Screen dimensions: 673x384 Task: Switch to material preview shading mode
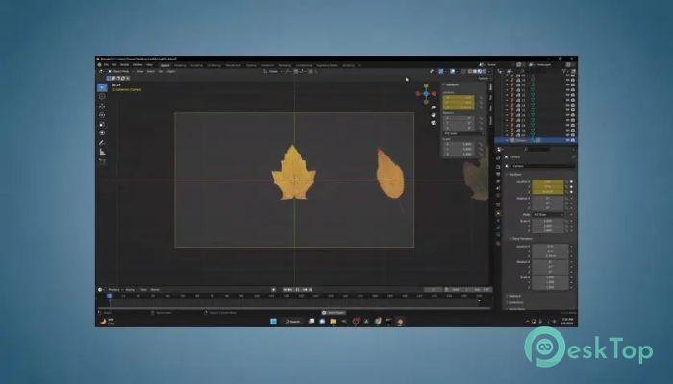click(480, 72)
